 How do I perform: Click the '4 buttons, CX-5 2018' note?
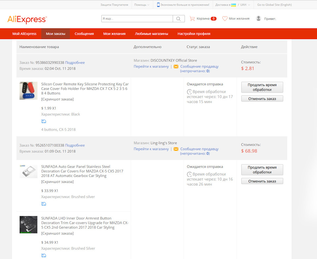click(58, 129)
